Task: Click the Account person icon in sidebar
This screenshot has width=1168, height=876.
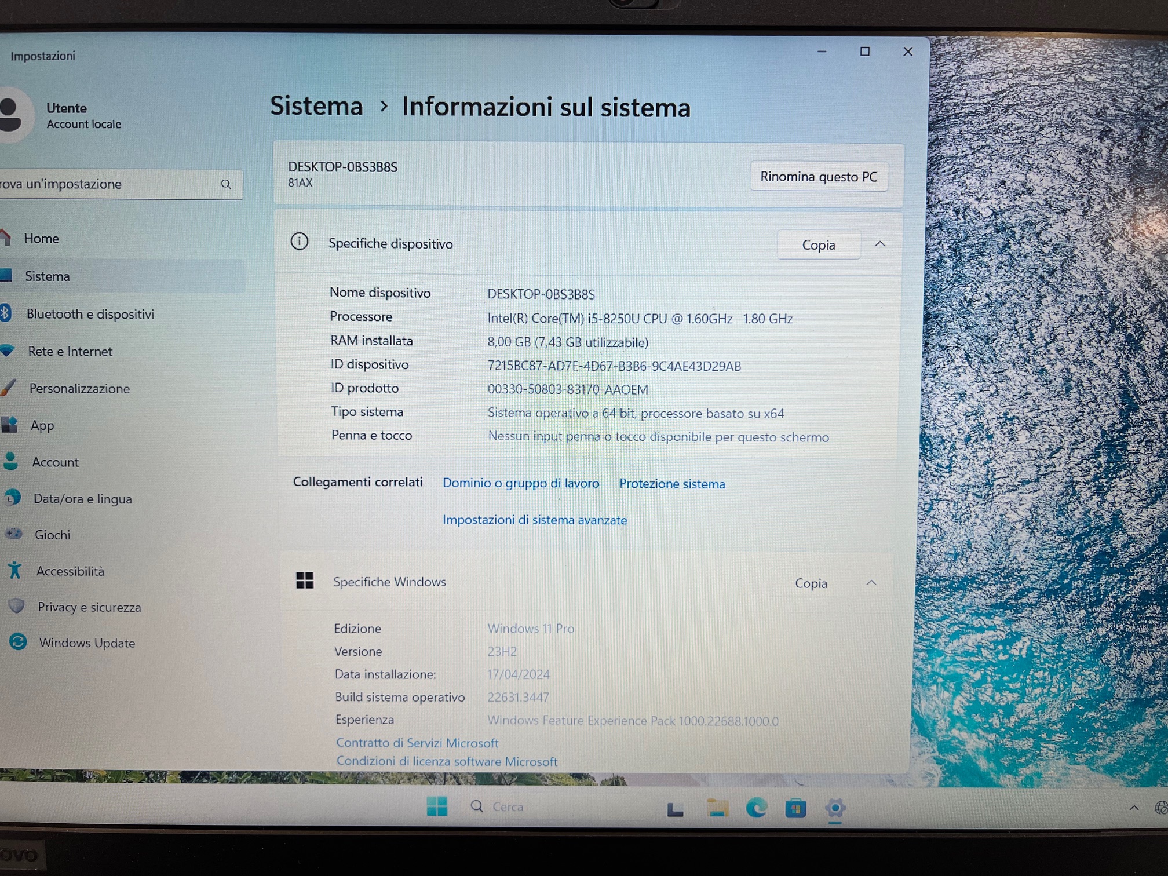Action: (x=10, y=461)
